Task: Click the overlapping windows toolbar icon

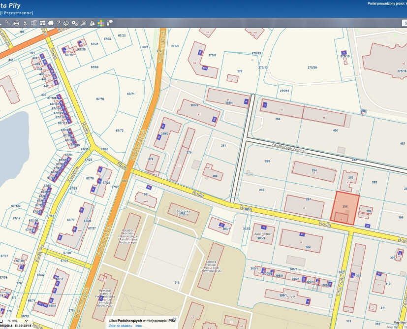Action: tap(33, 23)
